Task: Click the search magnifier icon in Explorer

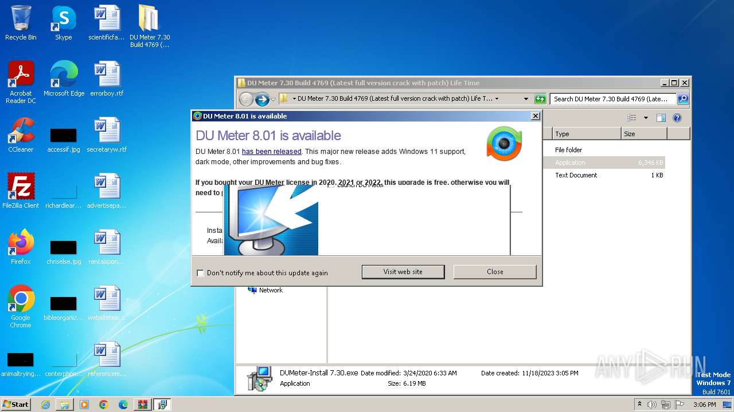Action: 682,99
